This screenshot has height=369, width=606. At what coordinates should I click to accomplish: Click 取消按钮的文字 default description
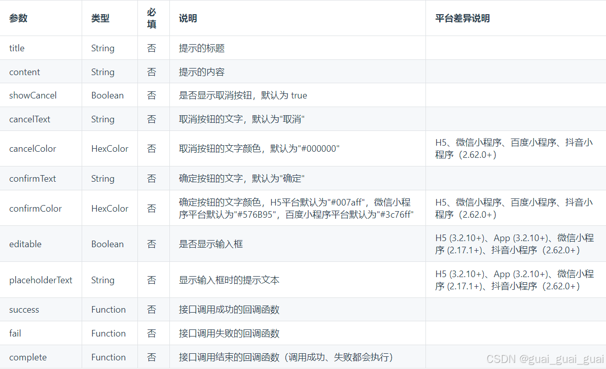241,119
